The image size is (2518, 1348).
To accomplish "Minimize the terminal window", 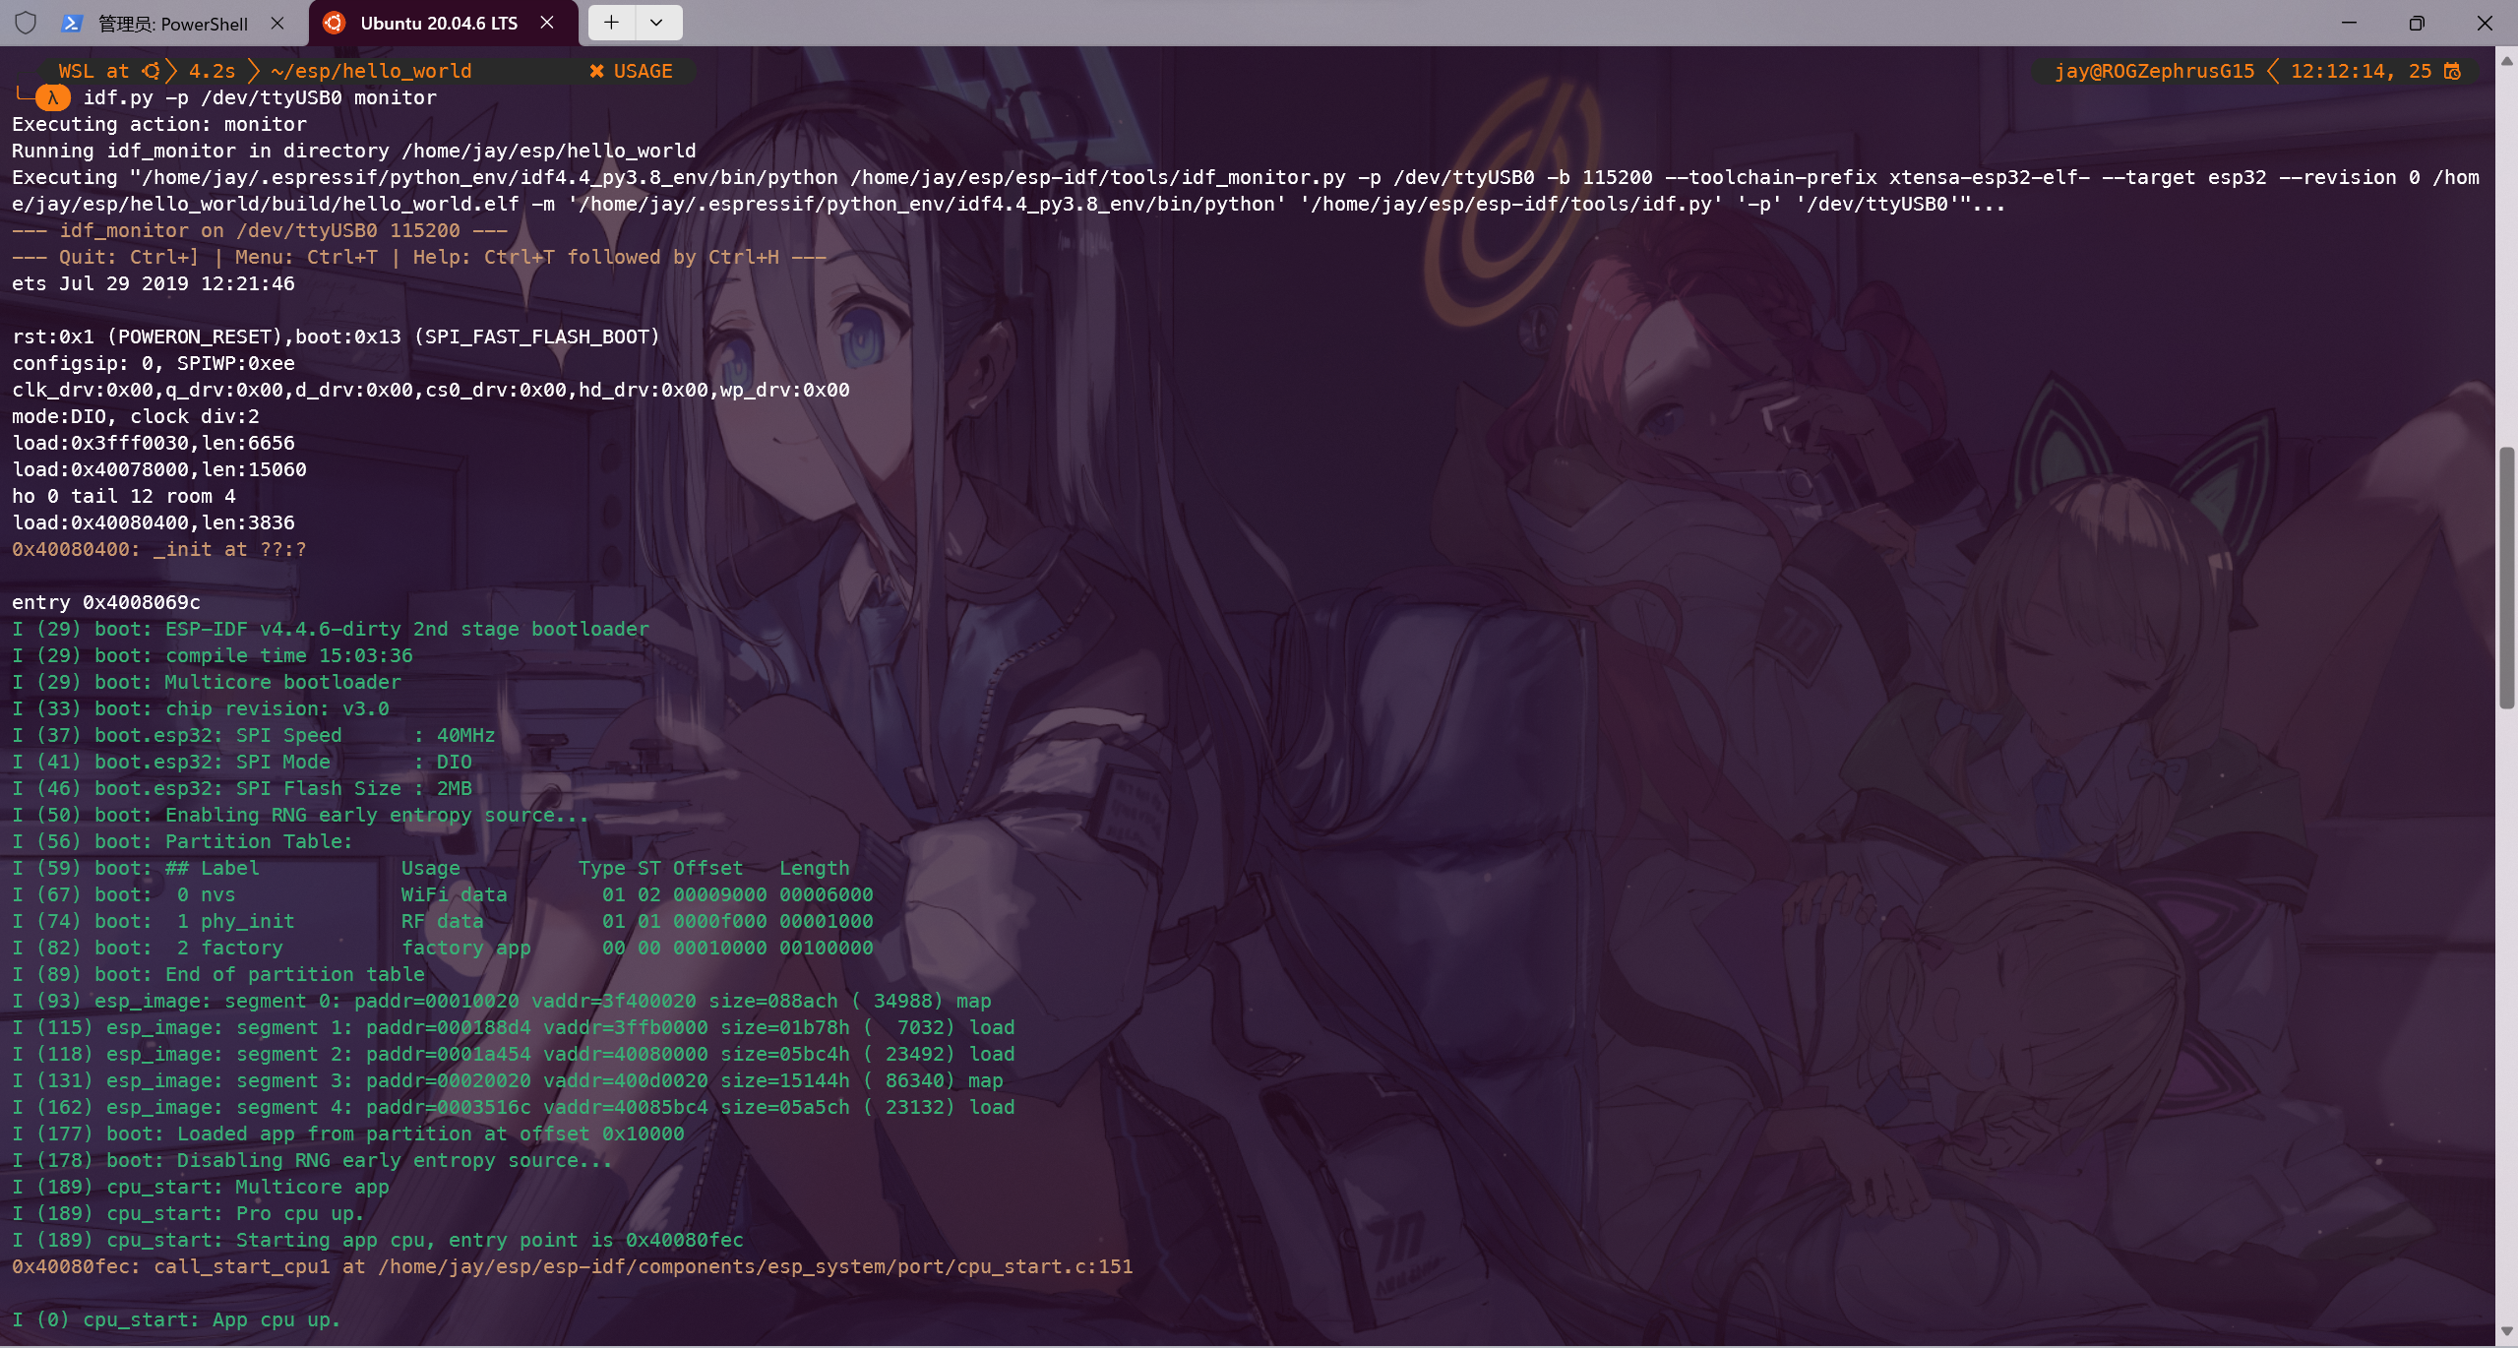I will (x=2349, y=23).
